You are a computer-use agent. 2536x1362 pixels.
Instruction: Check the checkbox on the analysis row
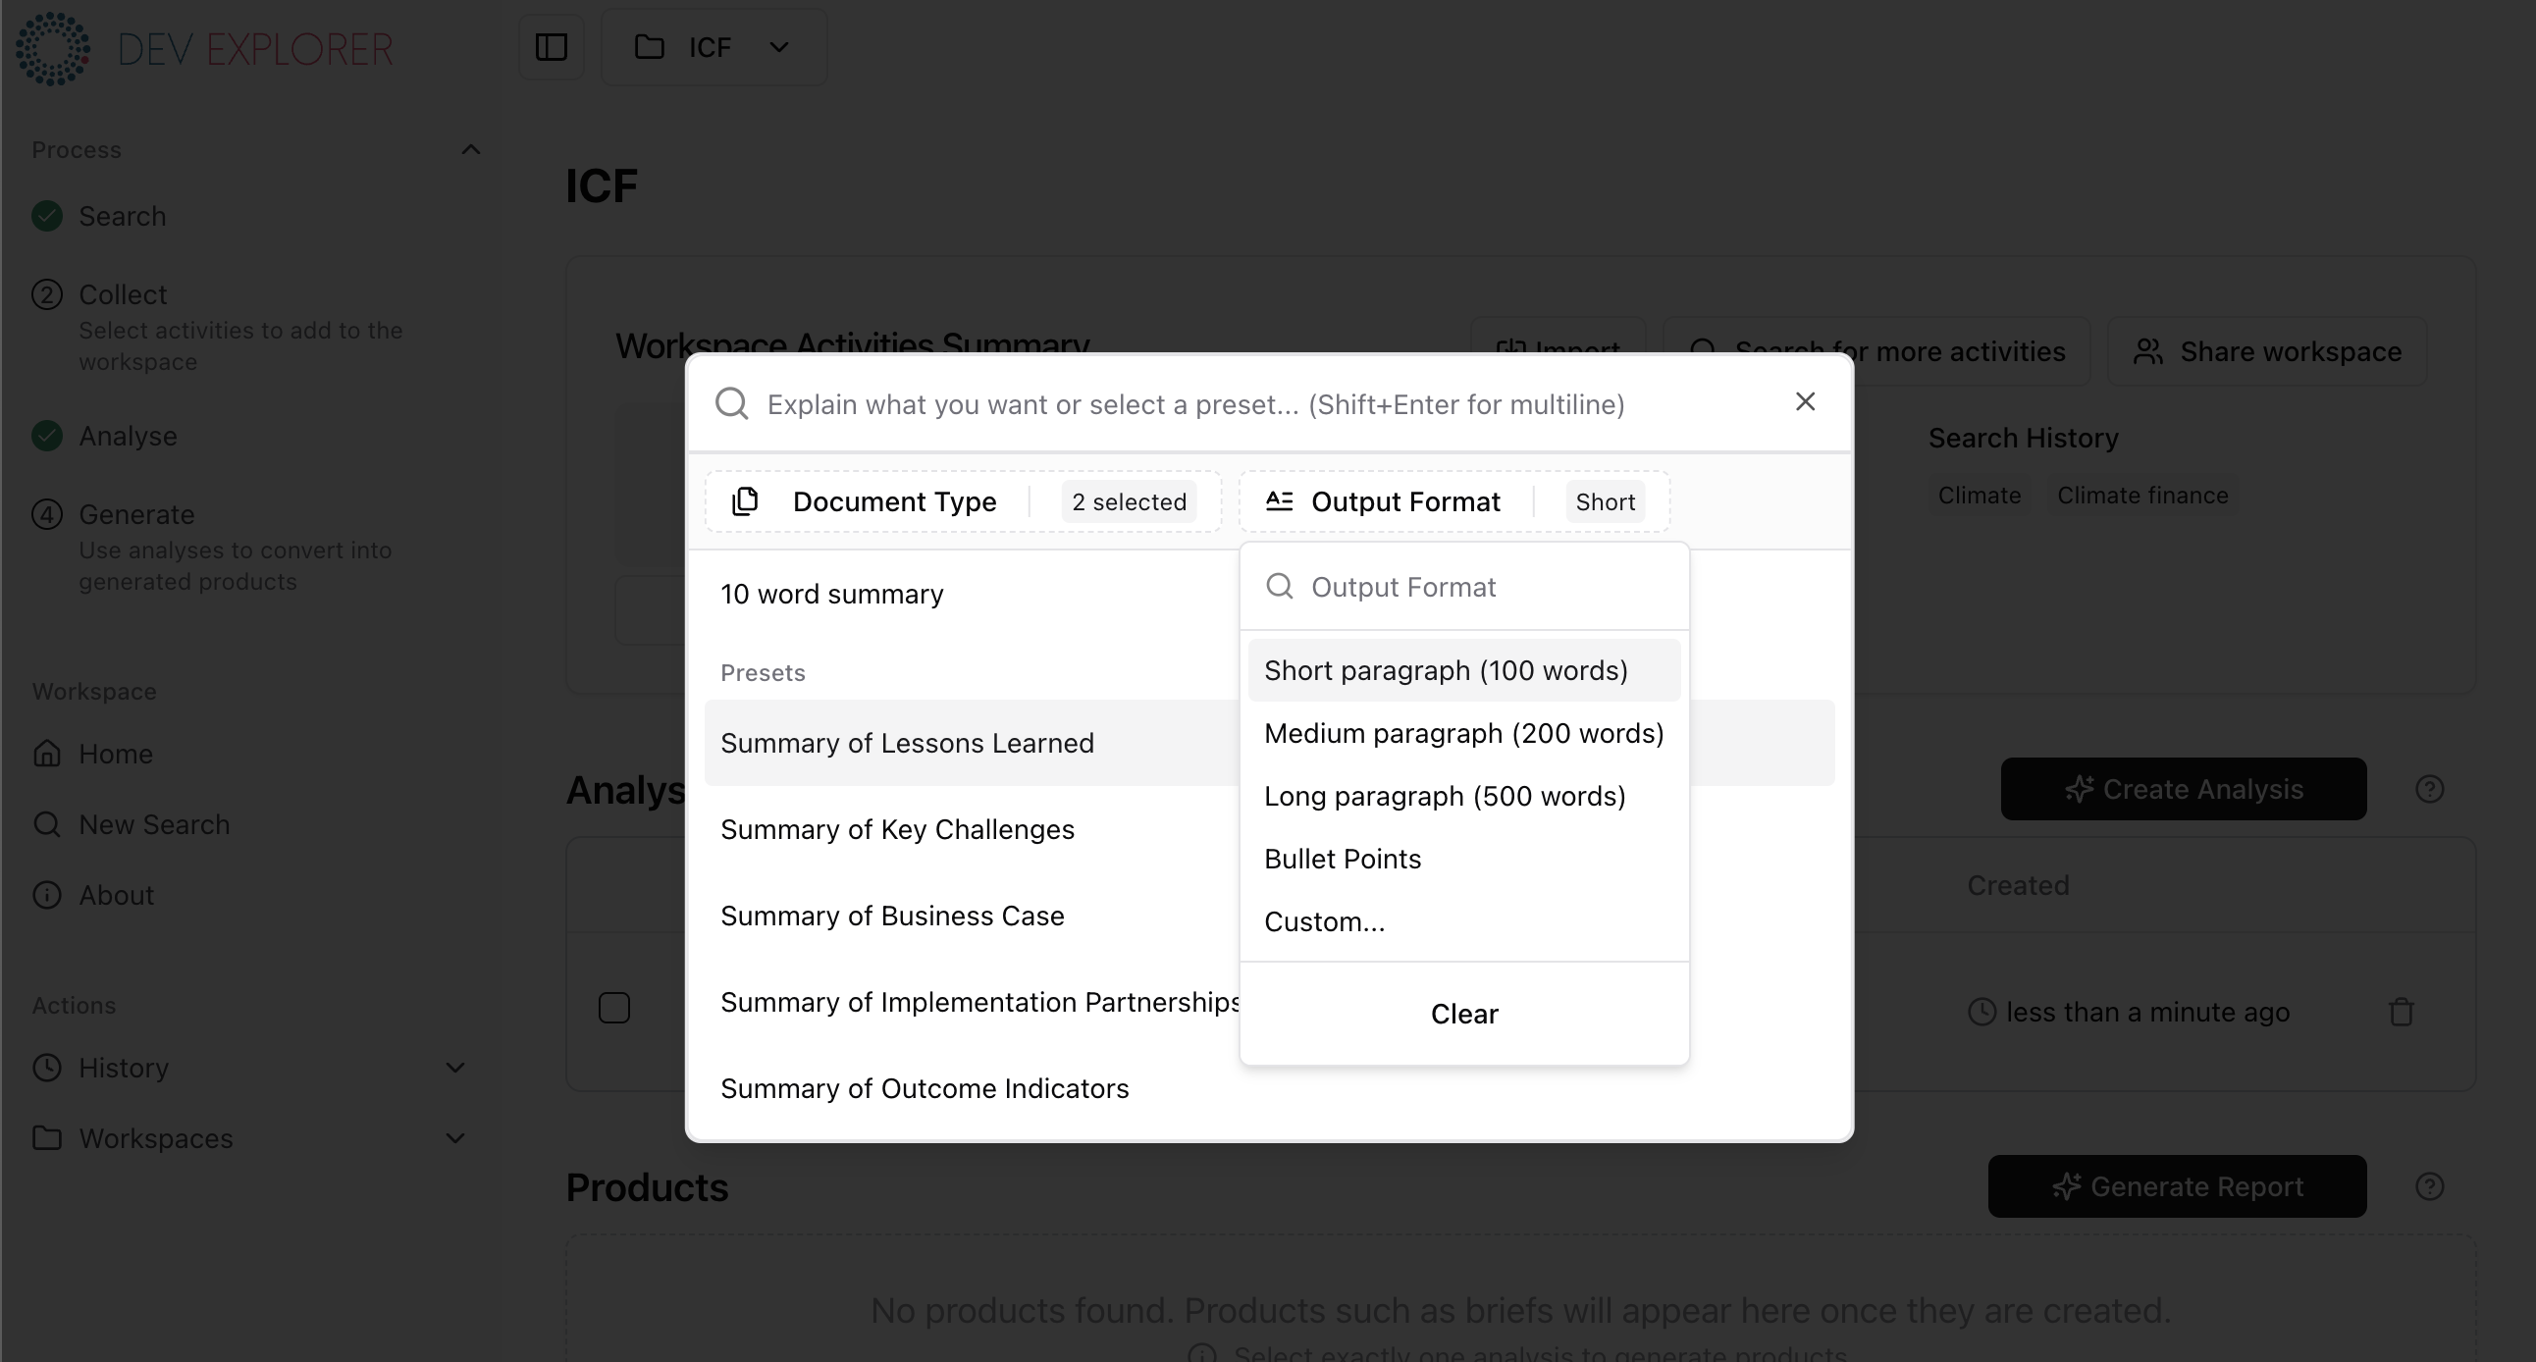tap(614, 1006)
